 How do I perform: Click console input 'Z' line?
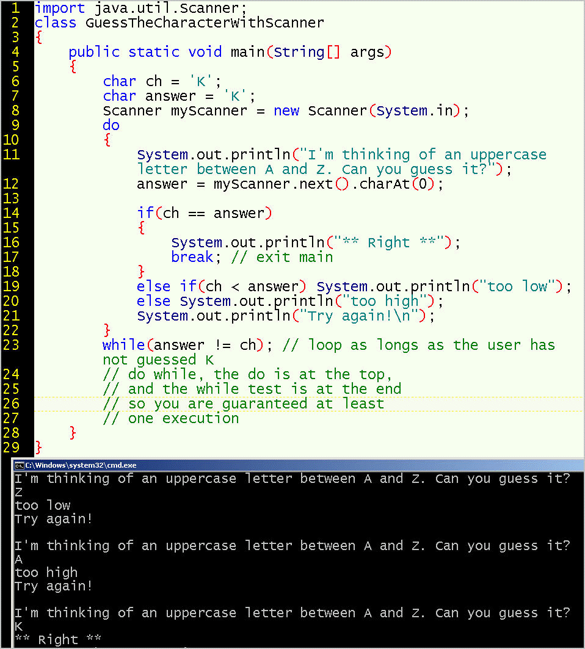pos(19,492)
